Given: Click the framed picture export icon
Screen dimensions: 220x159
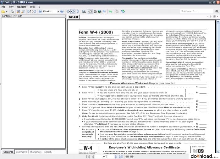Looking at the screenshot, I should 18,12.
